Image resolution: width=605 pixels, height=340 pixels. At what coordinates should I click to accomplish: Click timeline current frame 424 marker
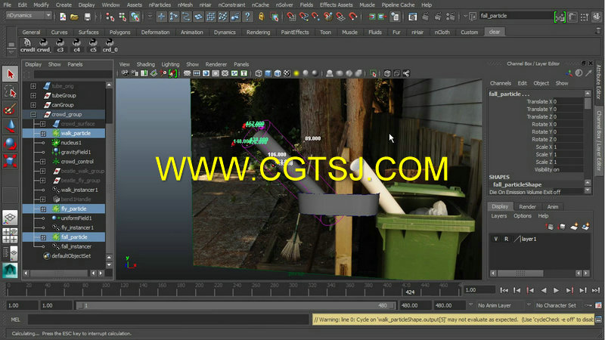click(x=410, y=292)
